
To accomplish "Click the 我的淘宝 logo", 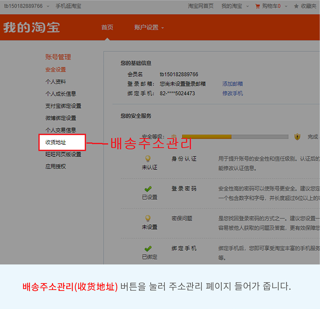I will coord(32,27).
